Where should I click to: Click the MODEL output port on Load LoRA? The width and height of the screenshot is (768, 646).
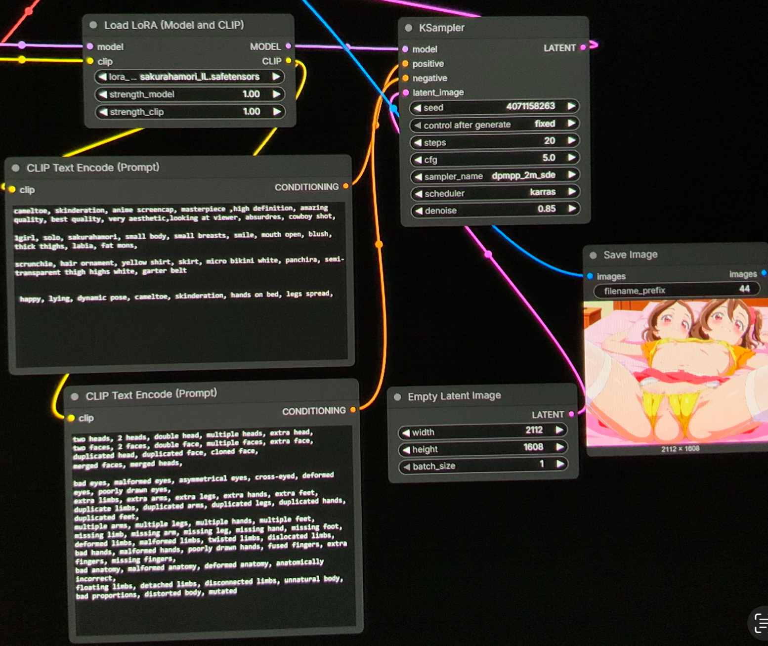point(289,46)
